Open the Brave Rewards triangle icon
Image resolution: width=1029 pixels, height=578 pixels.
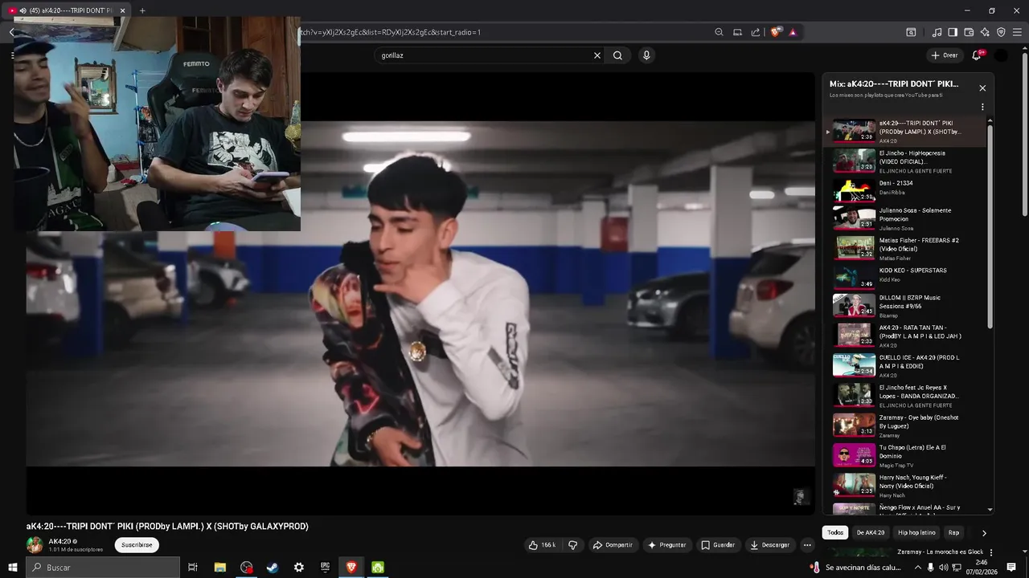click(793, 32)
